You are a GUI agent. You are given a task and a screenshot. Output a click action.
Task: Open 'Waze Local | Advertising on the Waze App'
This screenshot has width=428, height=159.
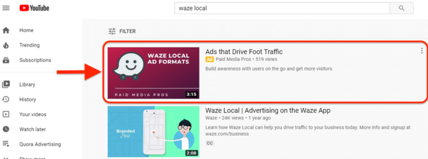[x=268, y=110]
